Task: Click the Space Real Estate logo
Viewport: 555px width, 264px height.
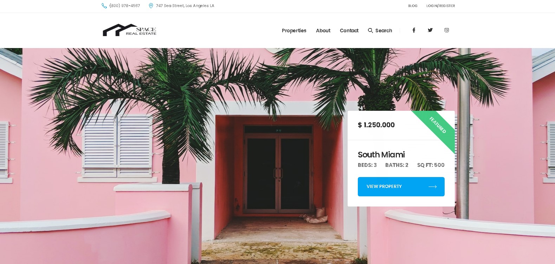Action: click(129, 30)
